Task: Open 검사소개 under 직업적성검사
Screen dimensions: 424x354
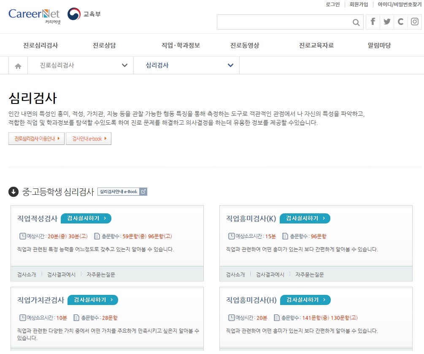Action: coord(27,275)
